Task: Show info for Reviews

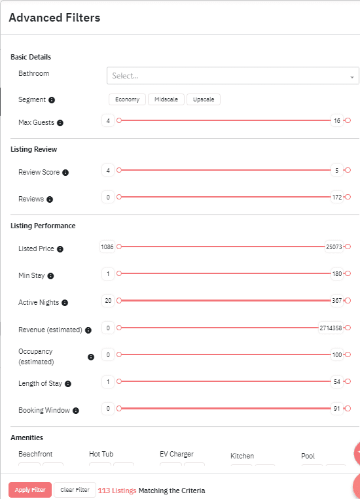Action: [x=50, y=199]
